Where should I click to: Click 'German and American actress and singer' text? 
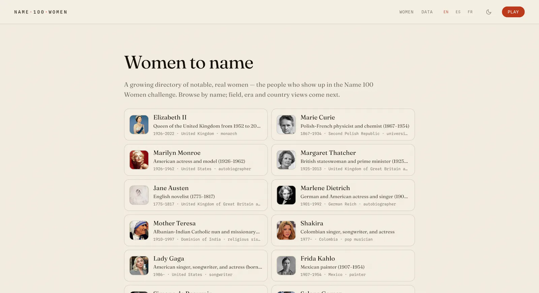(x=354, y=196)
